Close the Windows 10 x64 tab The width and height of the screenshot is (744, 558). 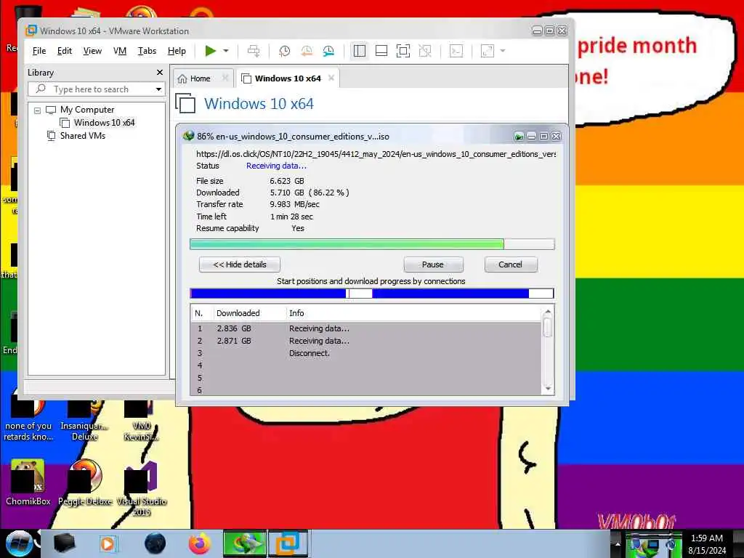331,78
